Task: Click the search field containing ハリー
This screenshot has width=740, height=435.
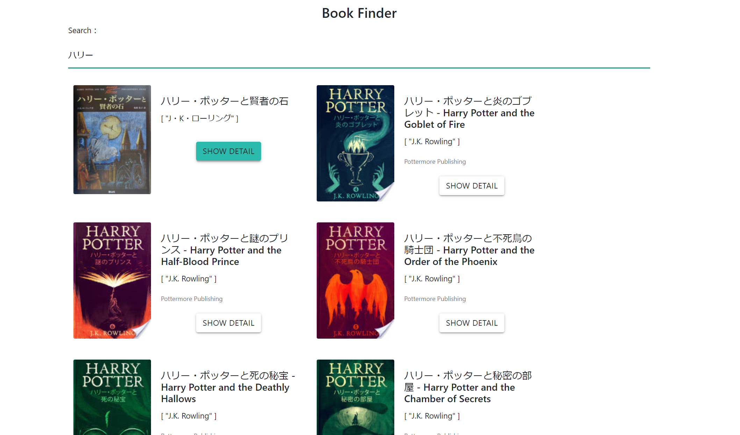Action: 359,55
